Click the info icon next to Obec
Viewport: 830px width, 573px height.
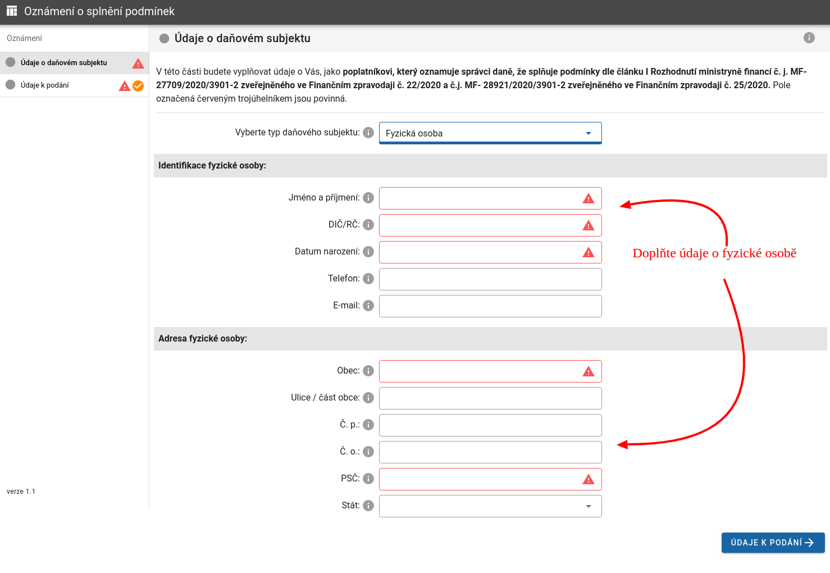(x=368, y=371)
